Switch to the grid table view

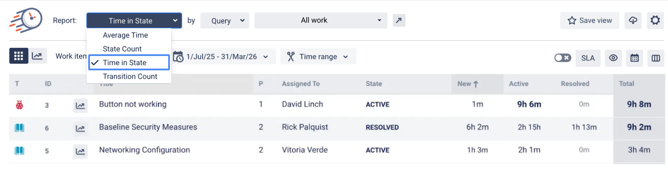(19, 56)
